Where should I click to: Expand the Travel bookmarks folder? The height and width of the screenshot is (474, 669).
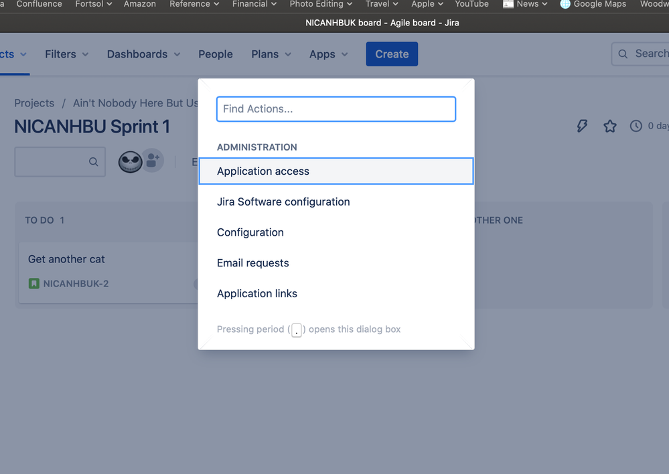pos(382,4)
